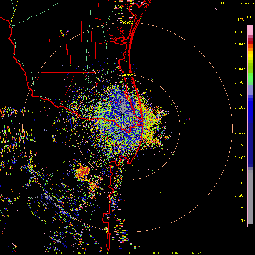Image resolution: width=255 pixels, height=255 pixels.
Task: Click the 1.000 value on the color scale
Action: click(x=240, y=32)
